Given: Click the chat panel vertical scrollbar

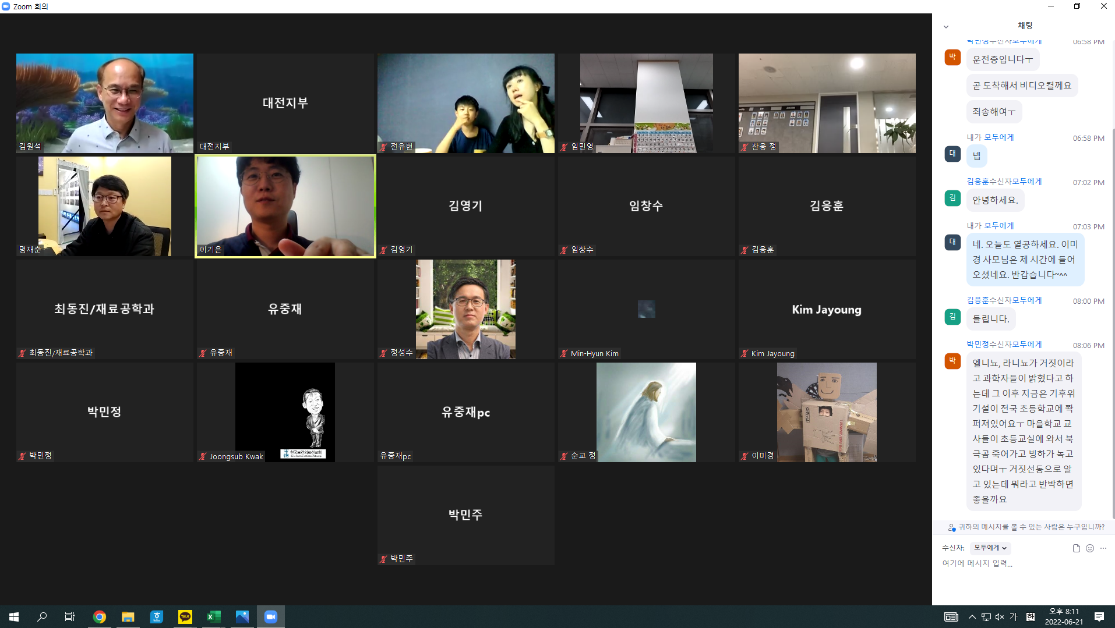Looking at the screenshot, I should (x=1113, y=323).
